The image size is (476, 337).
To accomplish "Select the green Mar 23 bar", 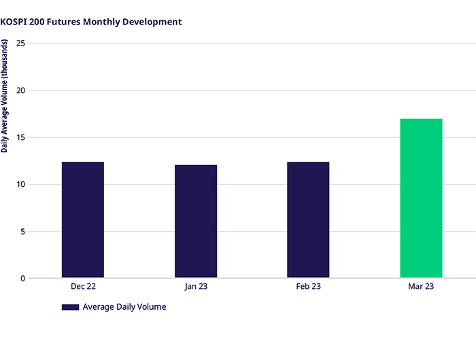I will click(x=421, y=198).
